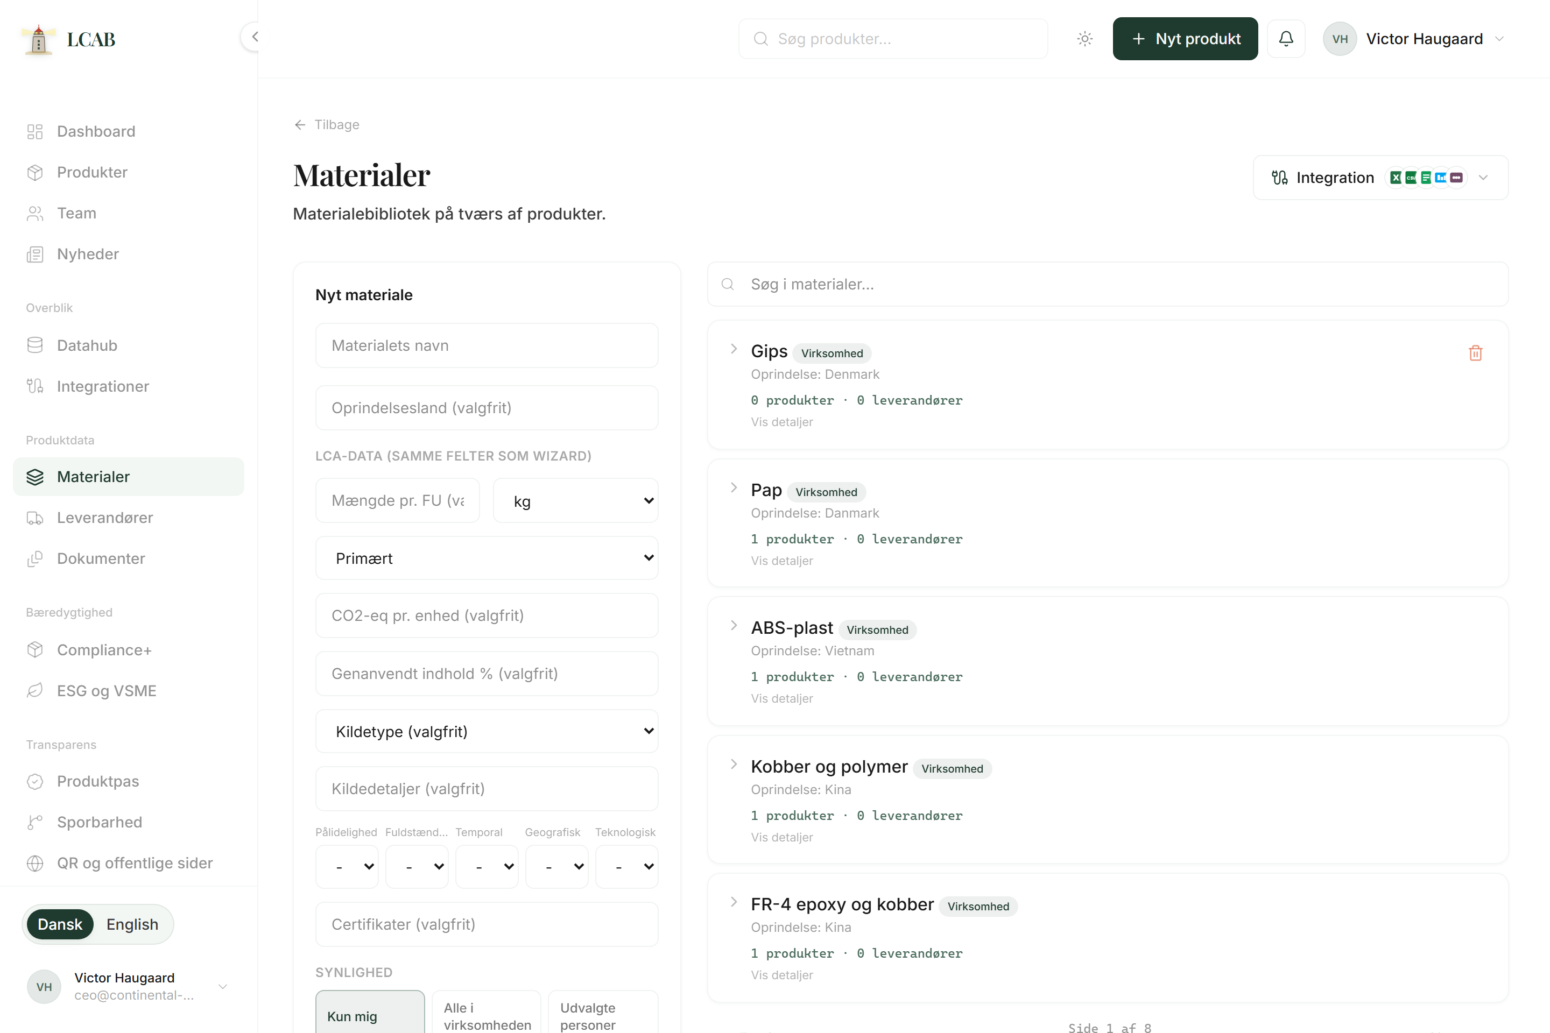Click the Søg produkter search box
The width and height of the screenshot is (1550, 1033).
[893, 39]
